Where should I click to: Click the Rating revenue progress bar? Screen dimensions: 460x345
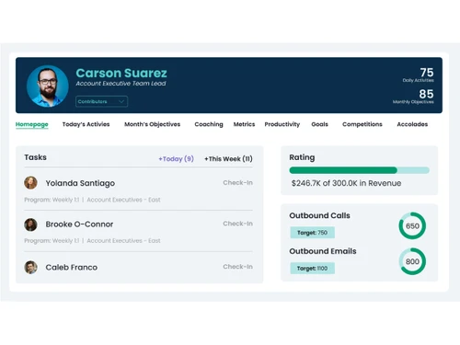[359, 170]
